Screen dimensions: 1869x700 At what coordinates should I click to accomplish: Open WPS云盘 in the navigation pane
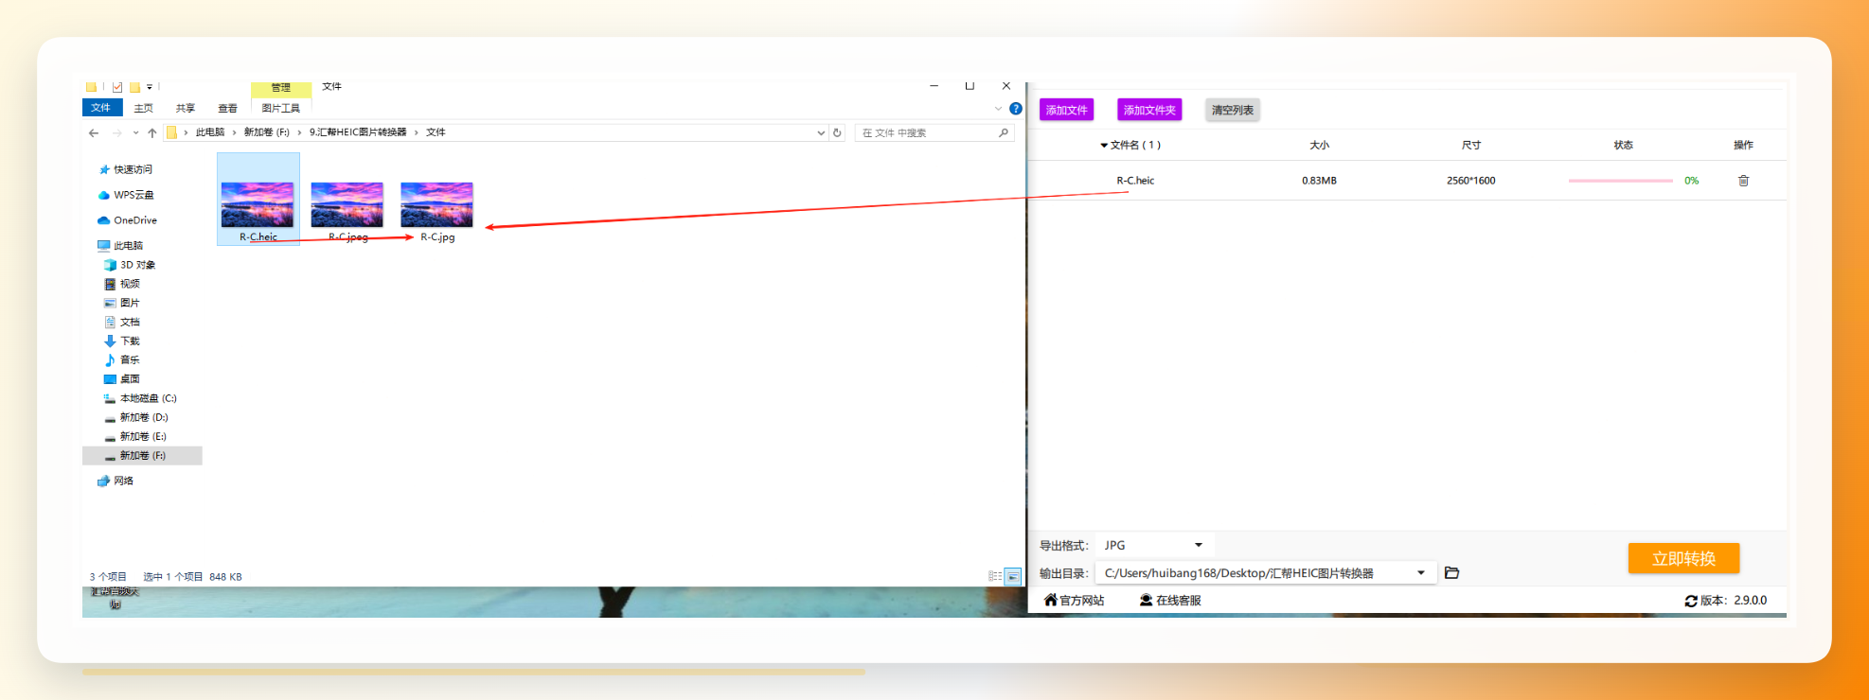(126, 195)
